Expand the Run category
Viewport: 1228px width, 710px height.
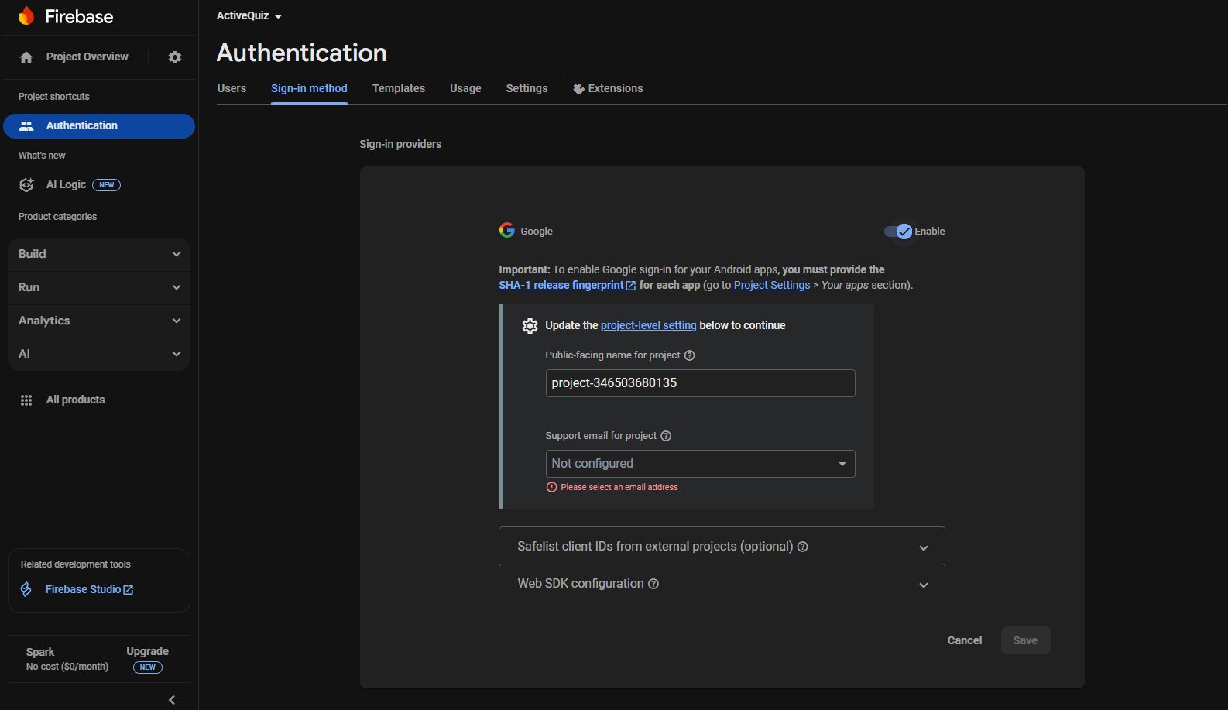[99, 287]
